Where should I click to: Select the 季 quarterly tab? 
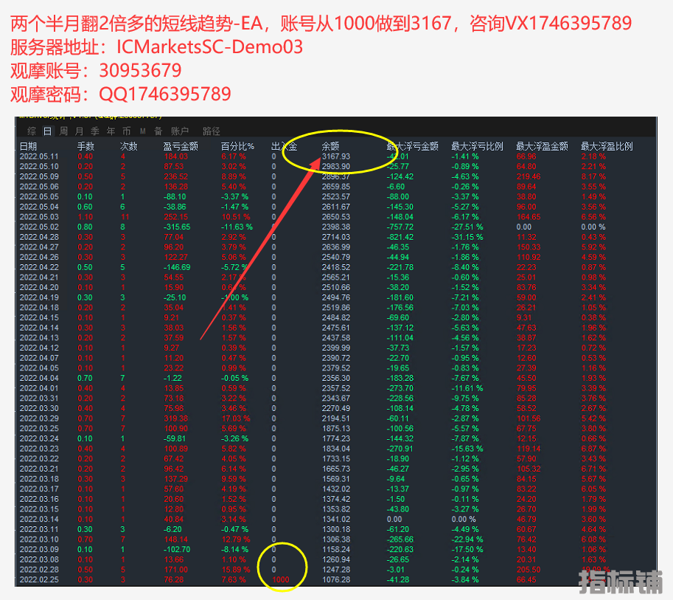coord(95,131)
